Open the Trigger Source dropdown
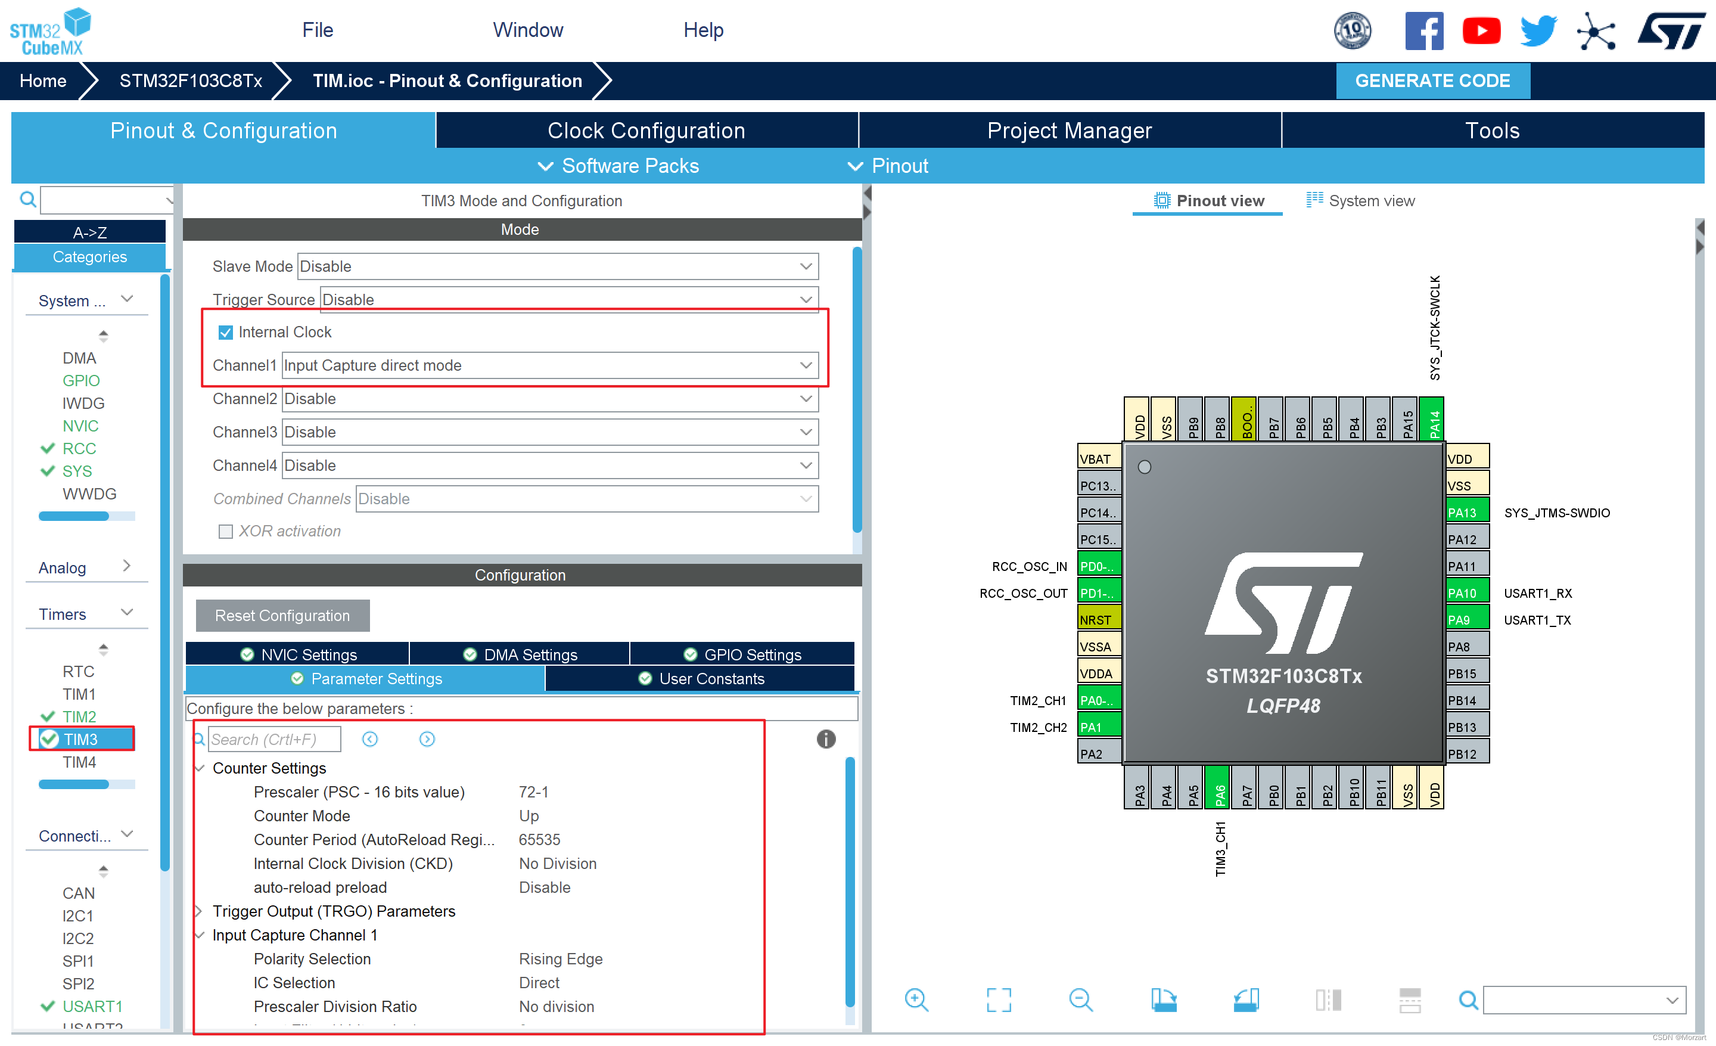Viewport: 1716px width, 1046px height. 569,300
